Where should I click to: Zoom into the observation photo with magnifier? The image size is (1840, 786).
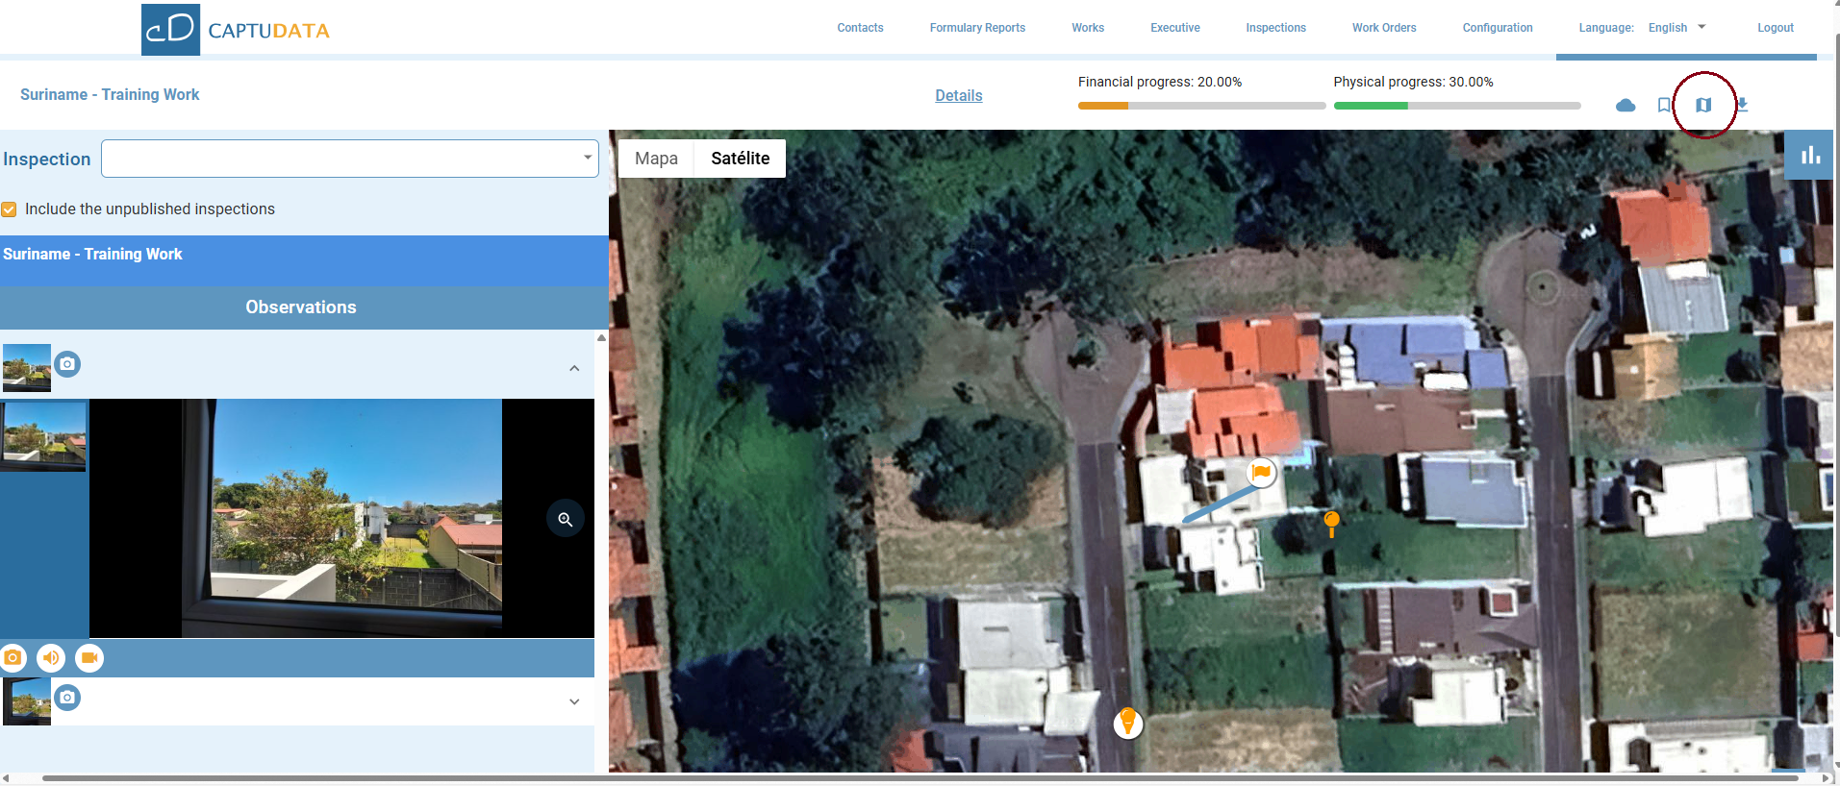(x=566, y=519)
